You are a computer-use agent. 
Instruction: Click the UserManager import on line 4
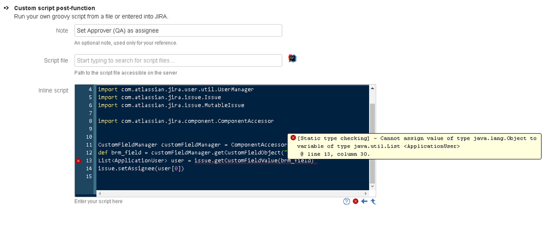coord(176,89)
